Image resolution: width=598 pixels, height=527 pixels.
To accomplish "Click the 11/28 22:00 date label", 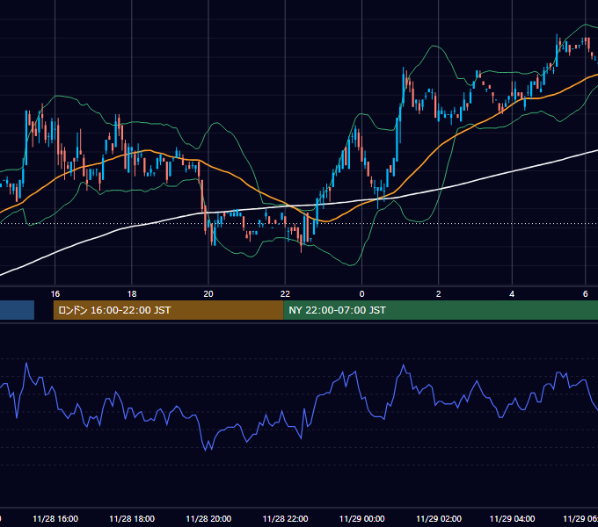I will tap(285, 518).
